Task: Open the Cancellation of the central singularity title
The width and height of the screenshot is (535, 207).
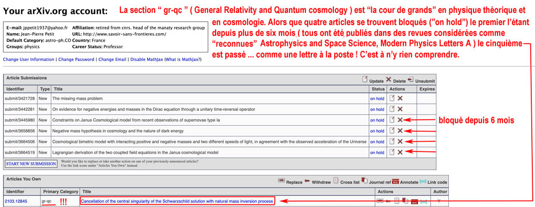Action: (x=177, y=201)
